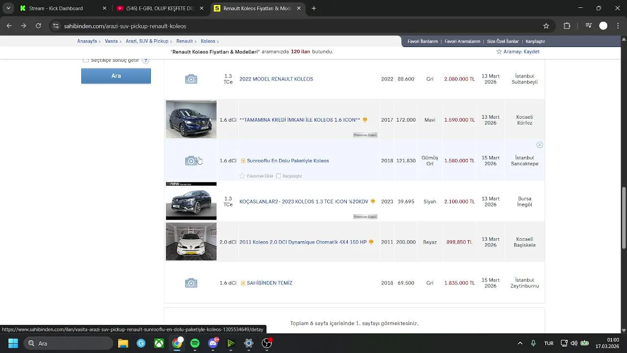Show hidden system tray icons
The height and width of the screenshot is (353, 627).
pyautogui.click(x=520, y=343)
